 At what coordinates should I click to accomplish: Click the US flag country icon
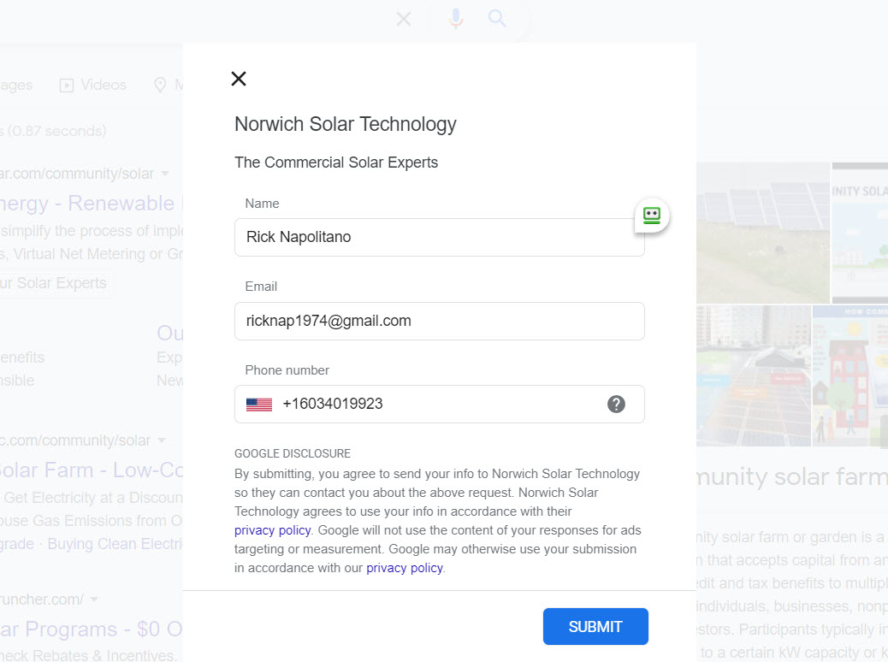click(x=258, y=405)
